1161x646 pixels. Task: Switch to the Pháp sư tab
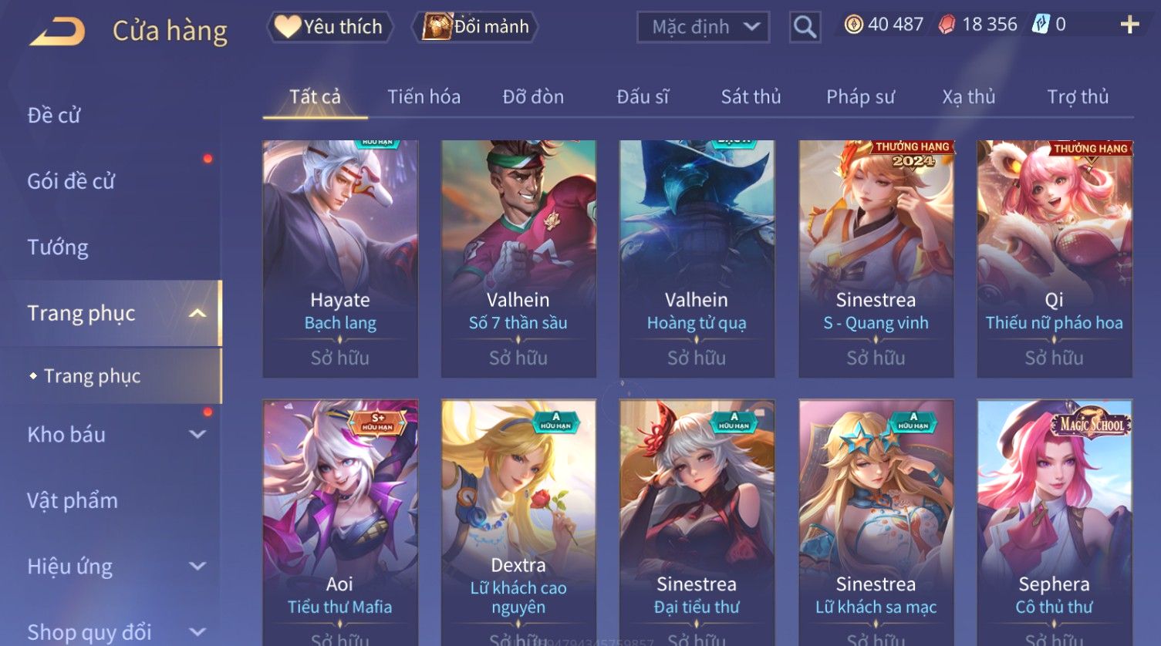tap(860, 97)
